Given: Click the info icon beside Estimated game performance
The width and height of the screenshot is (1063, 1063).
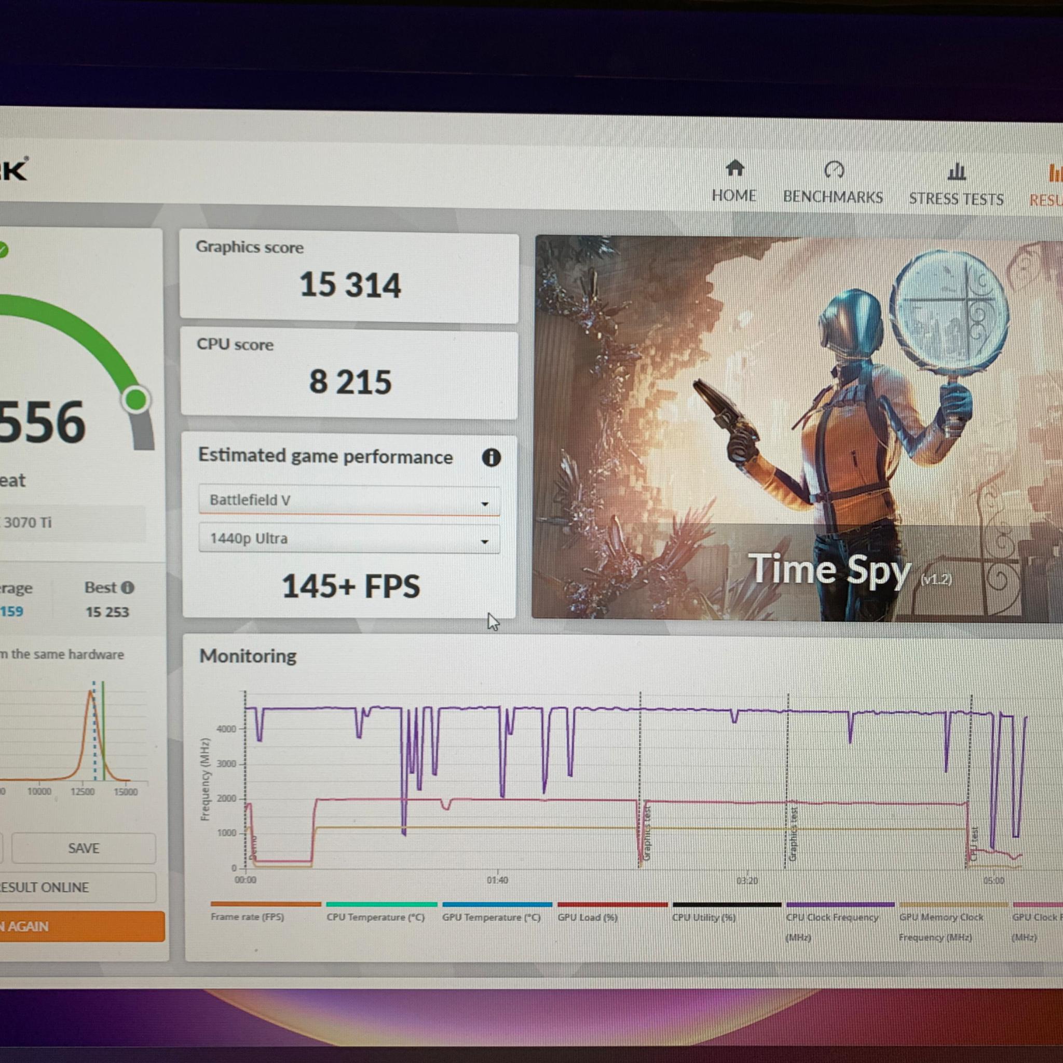Looking at the screenshot, I should [491, 457].
